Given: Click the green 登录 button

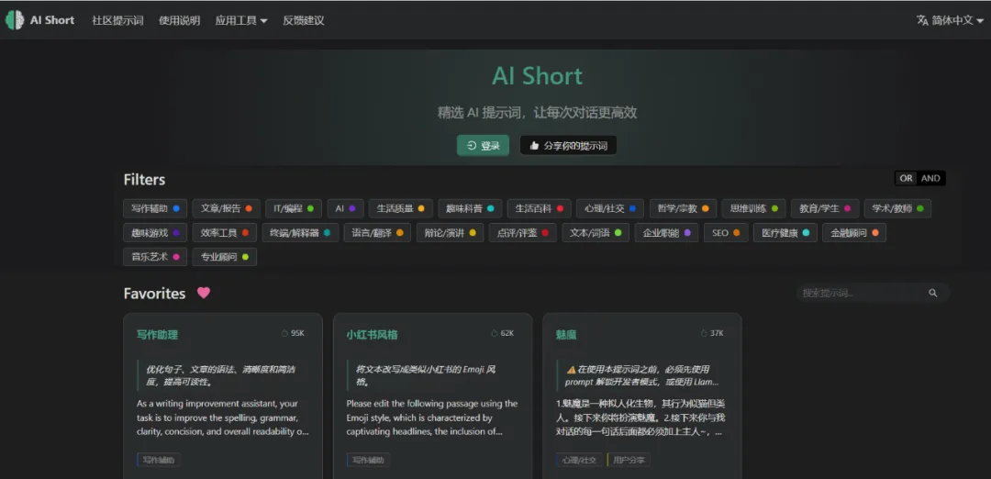Looking at the screenshot, I should pos(483,145).
